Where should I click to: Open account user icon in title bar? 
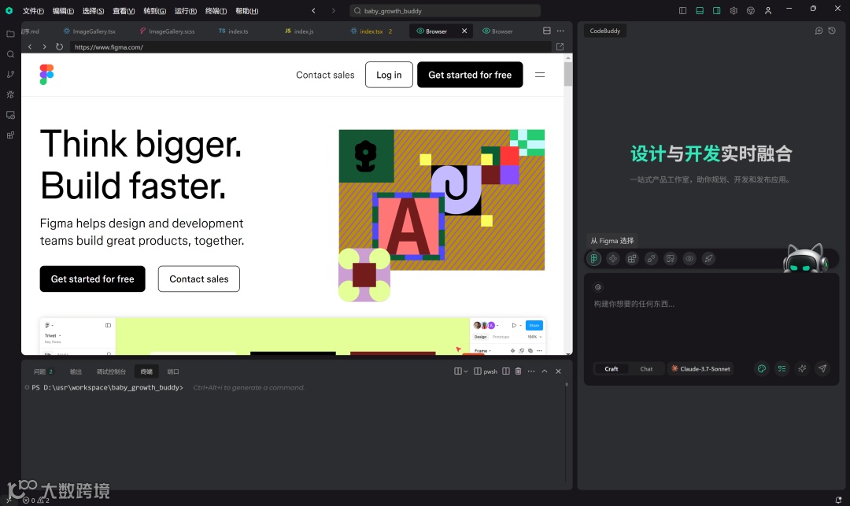click(x=768, y=10)
